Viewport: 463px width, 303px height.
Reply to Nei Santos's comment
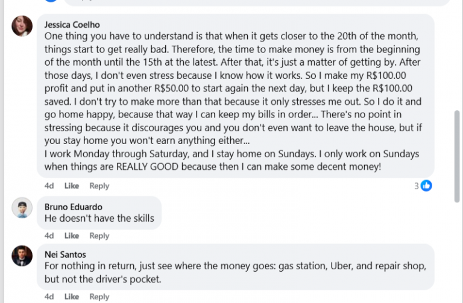(99, 296)
